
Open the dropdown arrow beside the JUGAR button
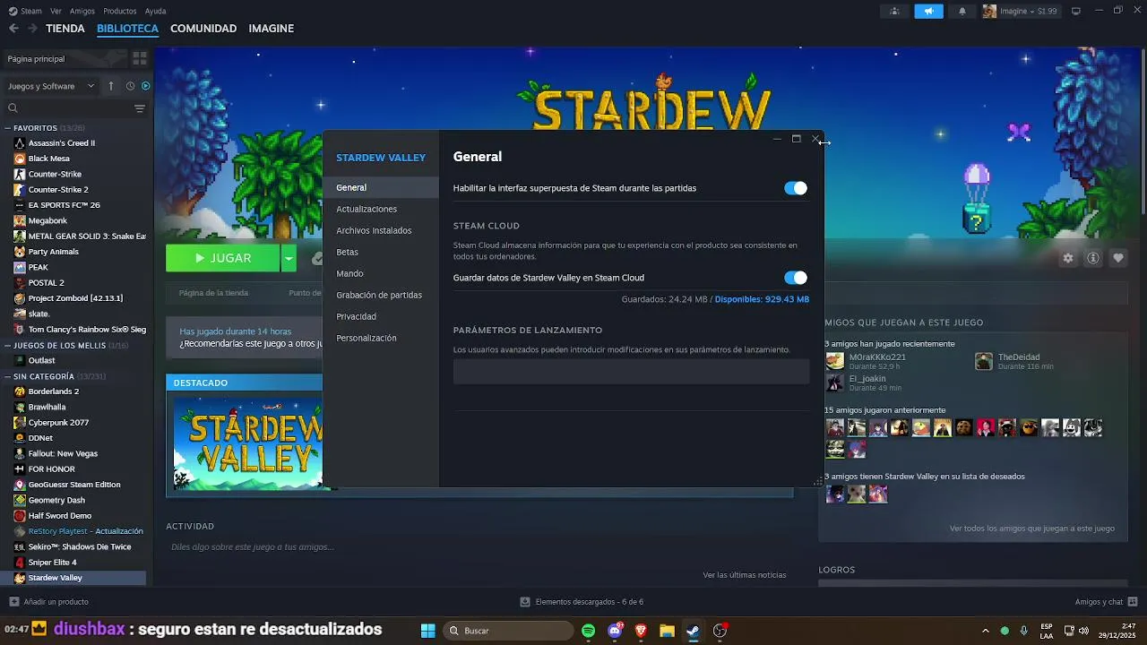point(289,258)
